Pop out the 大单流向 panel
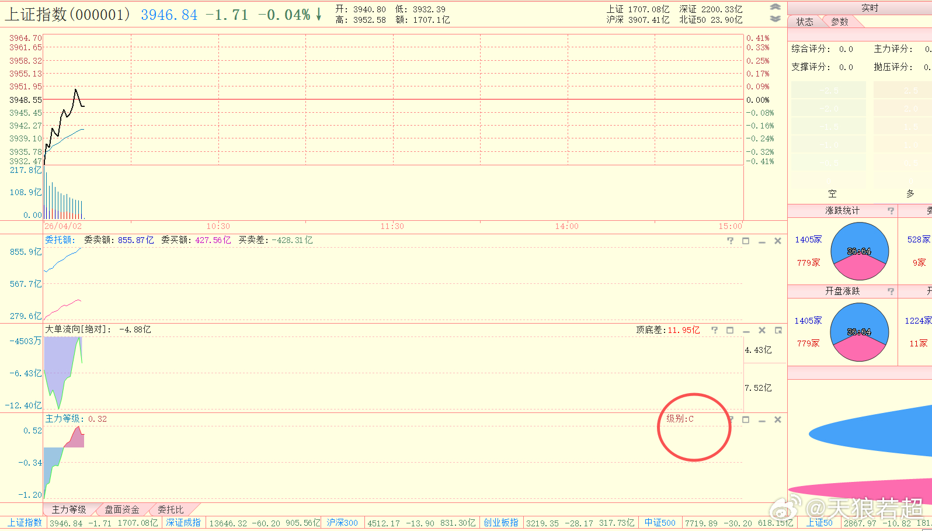932x531 pixels. (778, 330)
